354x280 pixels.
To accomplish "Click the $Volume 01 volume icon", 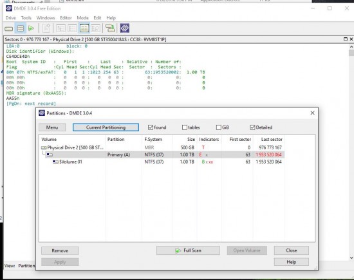I will click(x=55, y=162).
